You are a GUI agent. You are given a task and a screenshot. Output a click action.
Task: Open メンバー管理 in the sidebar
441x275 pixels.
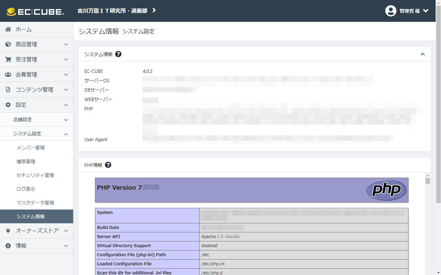tap(31, 148)
